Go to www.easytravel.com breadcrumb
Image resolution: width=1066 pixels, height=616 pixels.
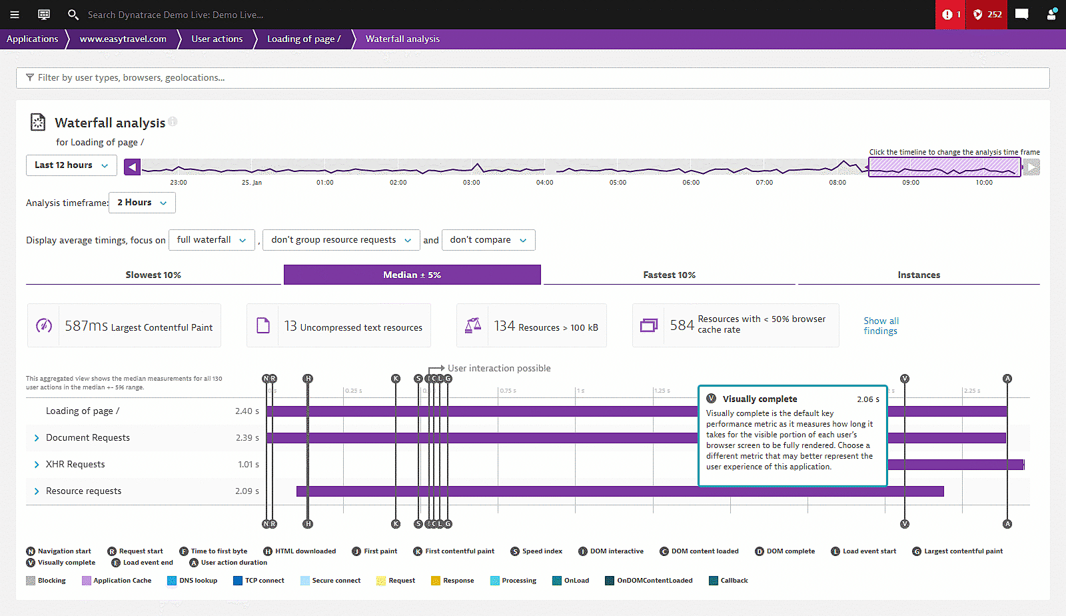(123, 39)
